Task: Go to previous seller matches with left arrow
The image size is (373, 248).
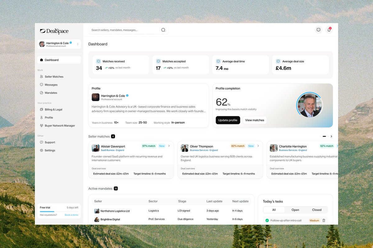Action: [320, 136]
